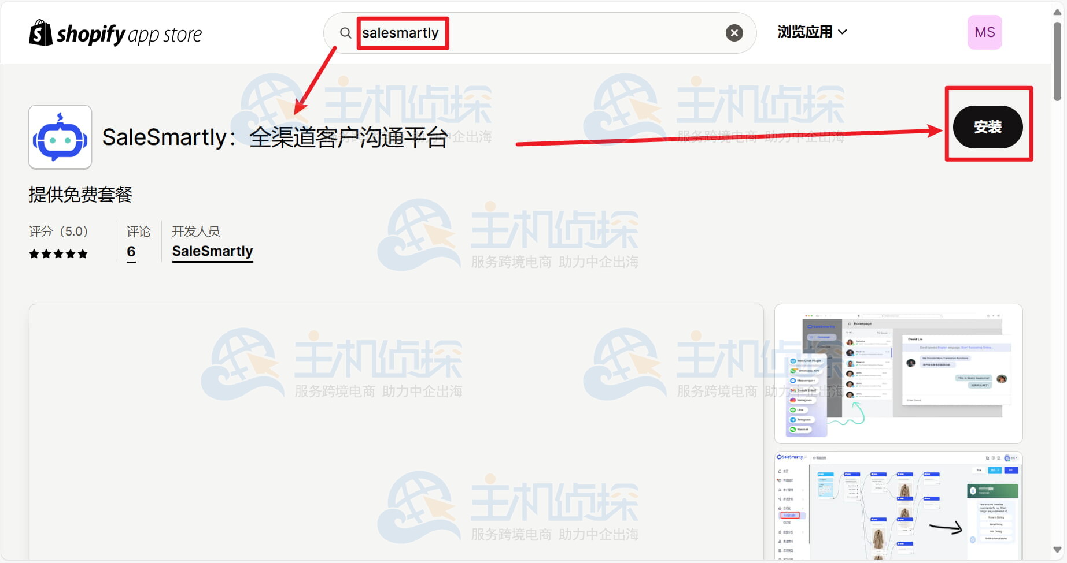Image resolution: width=1067 pixels, height=563 pixels.
Task: Open the Shopify app store logo link
Action: coord(115,33)
